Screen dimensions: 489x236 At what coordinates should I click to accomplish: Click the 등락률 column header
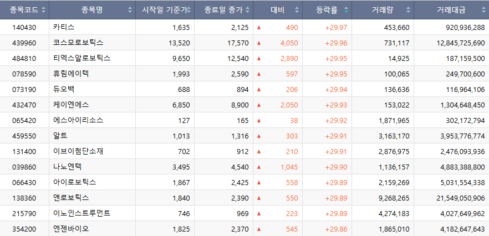click(327, 10)
